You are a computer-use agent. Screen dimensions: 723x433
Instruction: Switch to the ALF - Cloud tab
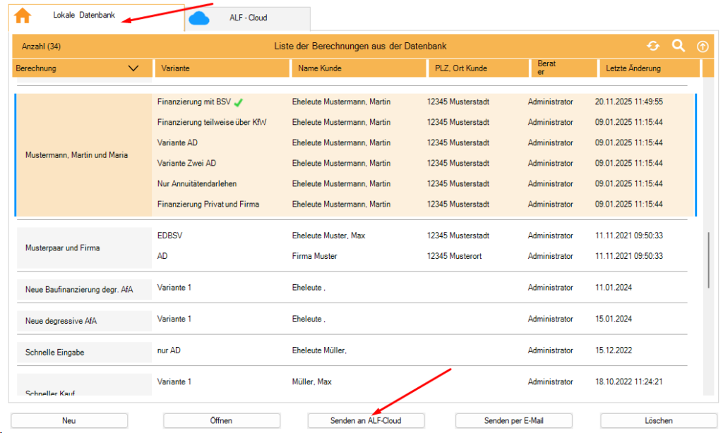coord(248,18)
